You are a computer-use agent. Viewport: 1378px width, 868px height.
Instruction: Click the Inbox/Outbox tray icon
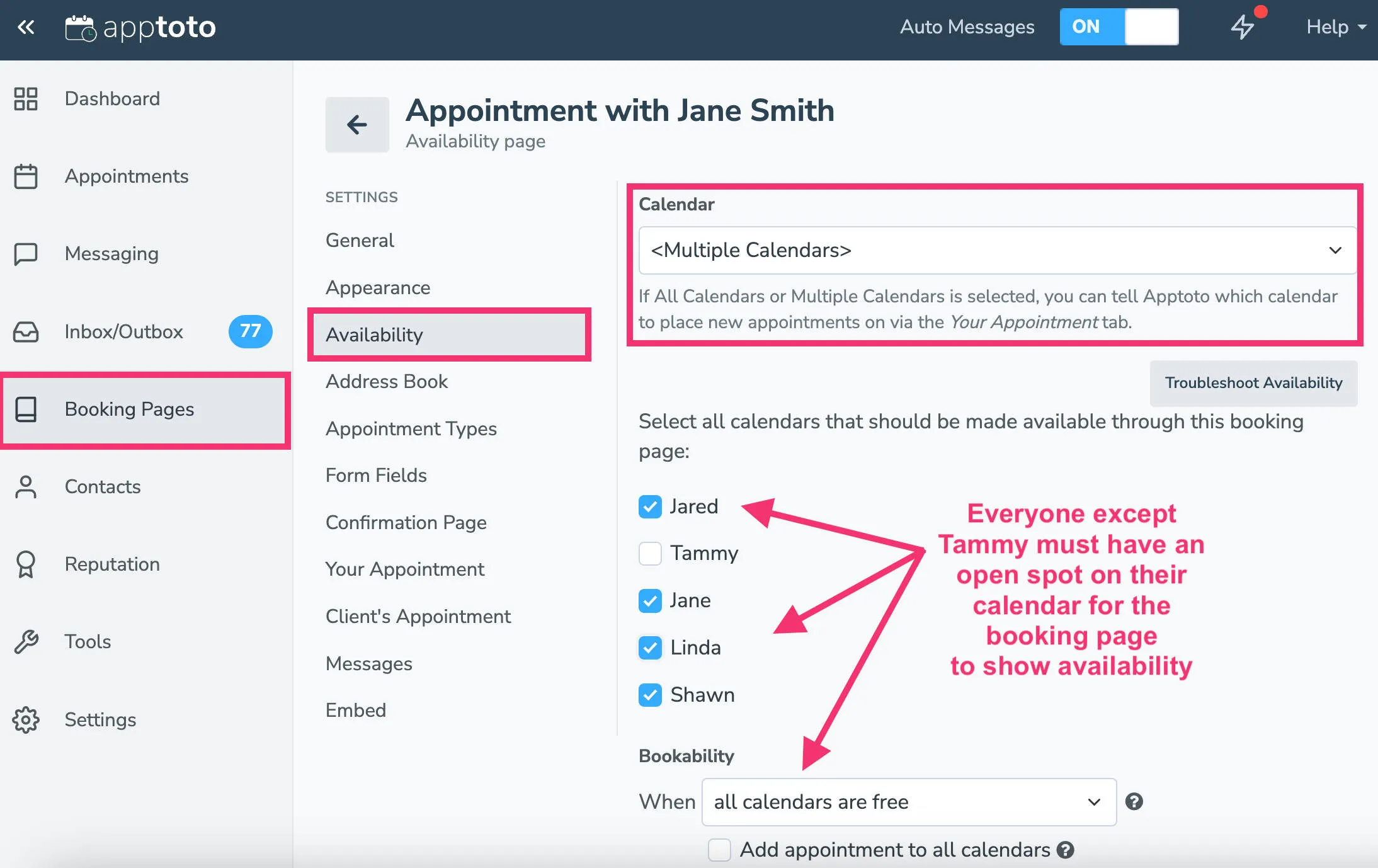coord(26,331)
